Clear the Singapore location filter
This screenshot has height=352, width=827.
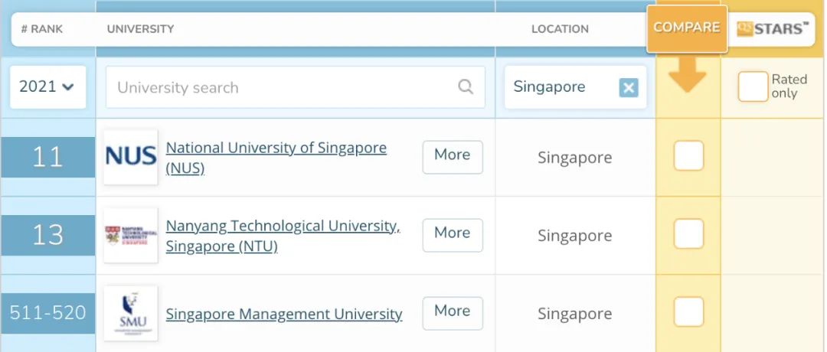tap(629, 87)
